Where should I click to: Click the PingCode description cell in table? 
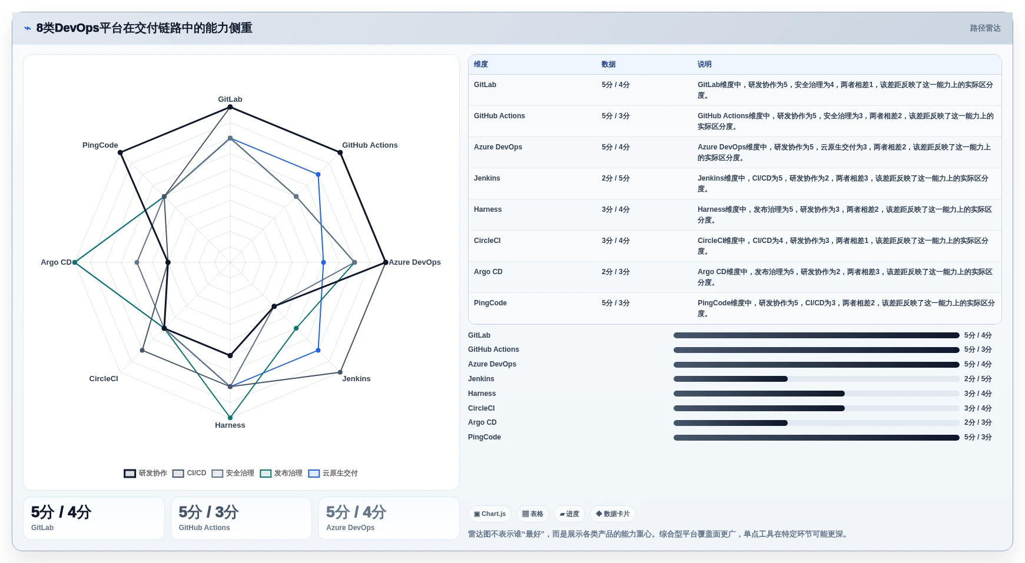click(x=846, y=308)
